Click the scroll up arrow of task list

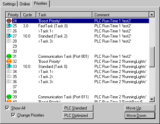(152, 15)
